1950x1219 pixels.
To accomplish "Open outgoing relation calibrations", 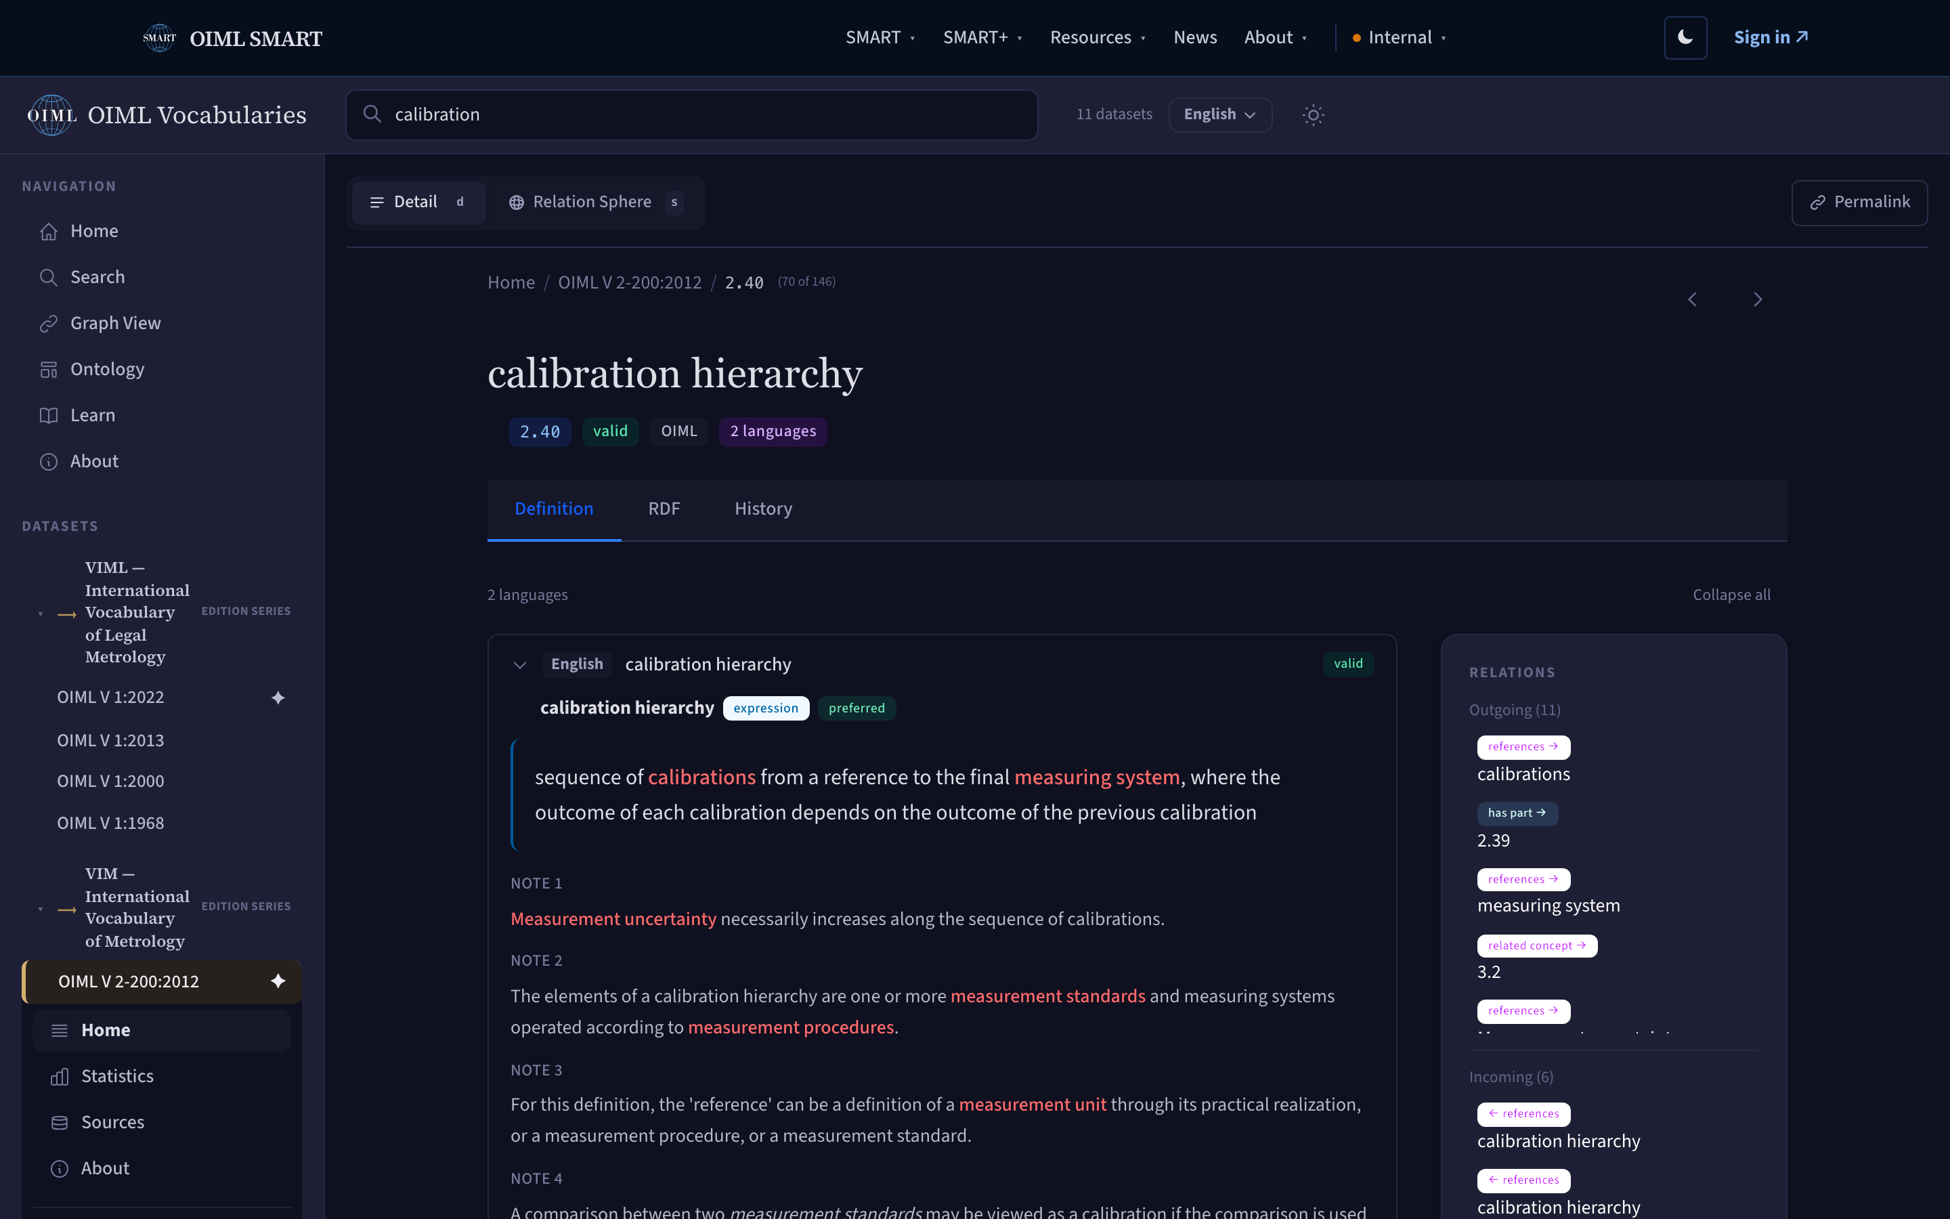I will 1523,775.
